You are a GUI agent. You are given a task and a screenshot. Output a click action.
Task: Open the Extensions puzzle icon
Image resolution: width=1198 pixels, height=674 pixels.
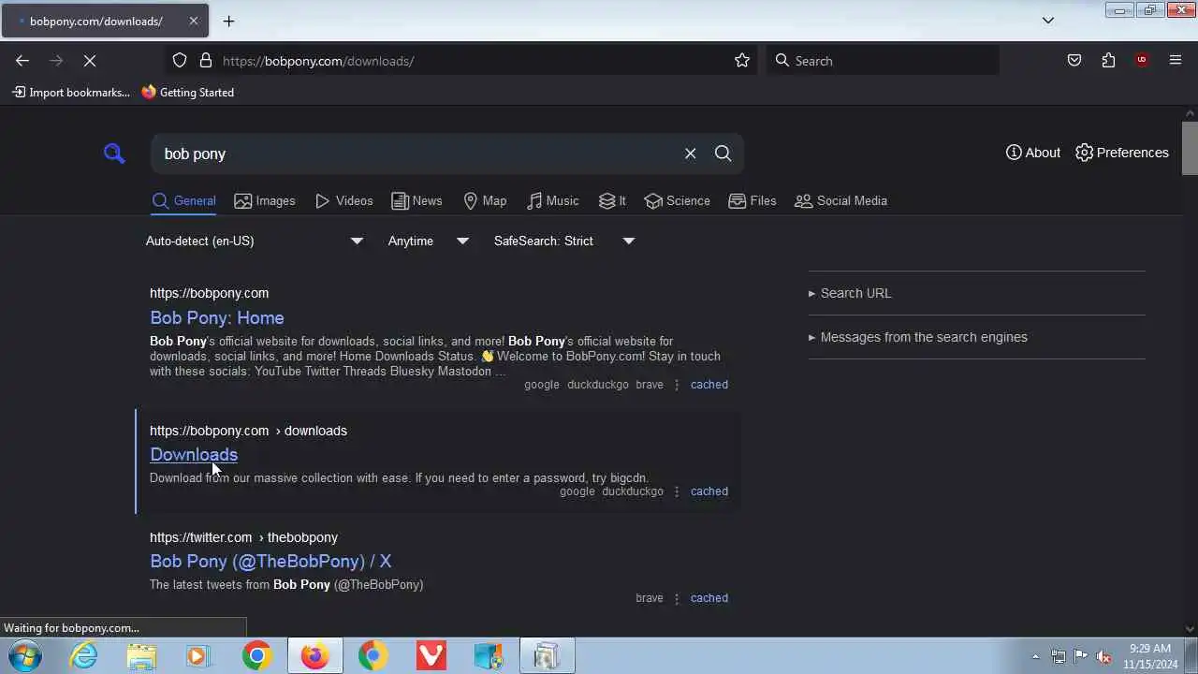coord(1108,61)
